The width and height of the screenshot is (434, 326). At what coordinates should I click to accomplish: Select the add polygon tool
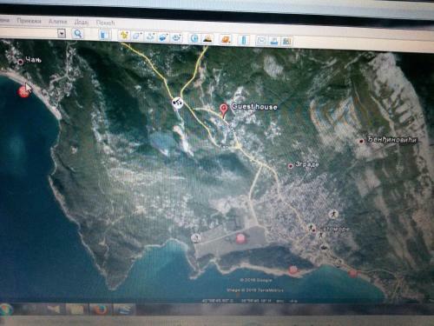click(137, 37)
